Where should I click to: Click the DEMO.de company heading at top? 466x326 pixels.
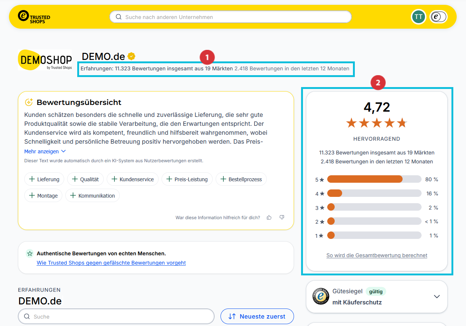tap(103, 57)
